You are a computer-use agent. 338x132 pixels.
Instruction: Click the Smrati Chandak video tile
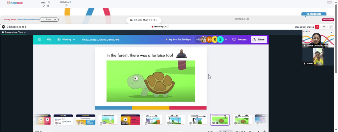point(318,39)
